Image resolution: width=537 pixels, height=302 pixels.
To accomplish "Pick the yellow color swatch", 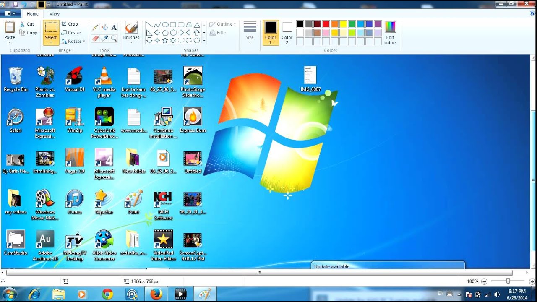I will tap(343, 24).
